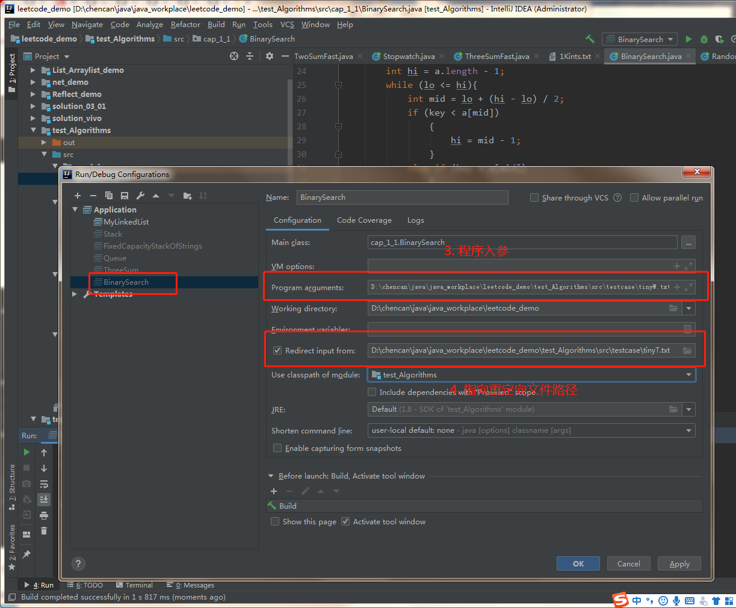
Task: Select MyLinkedList configuration in tree
Action: pyautogui.click(x=126, y=222)
